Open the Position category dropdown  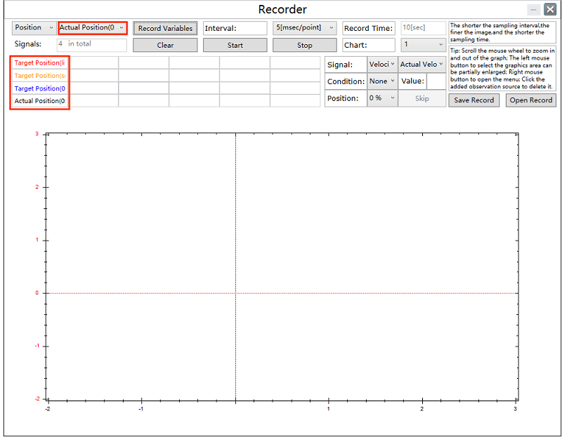pos(34,28)
